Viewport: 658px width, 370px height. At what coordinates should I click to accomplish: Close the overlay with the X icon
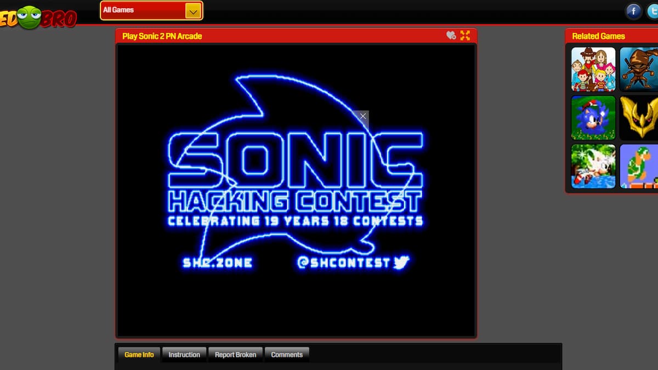[x=362, y=116]
